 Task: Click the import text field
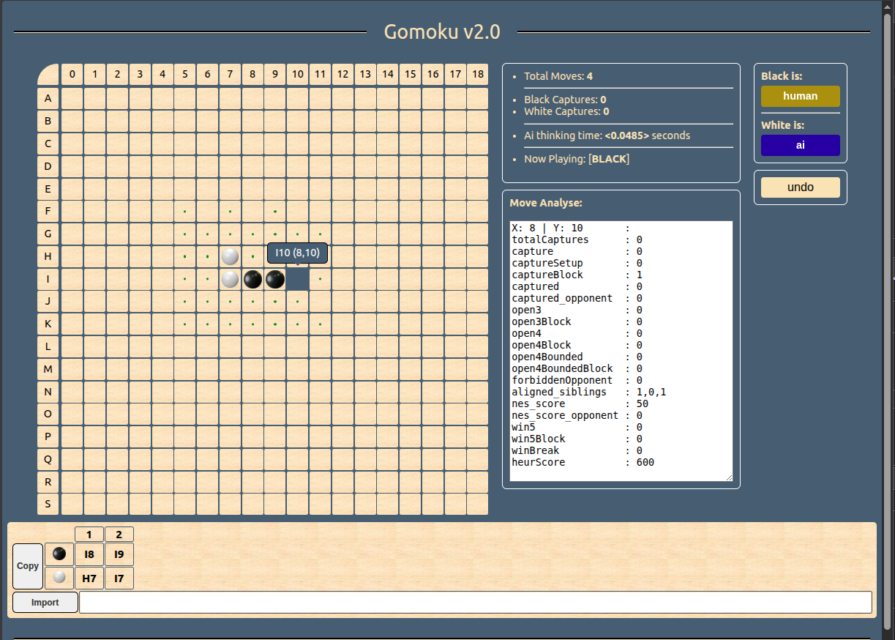coord(476,602)
